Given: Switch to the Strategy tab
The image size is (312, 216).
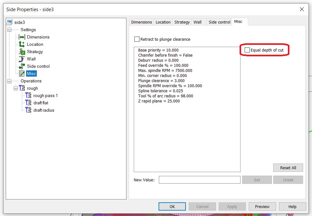Looking at the screenshot, I should point(182,22).
